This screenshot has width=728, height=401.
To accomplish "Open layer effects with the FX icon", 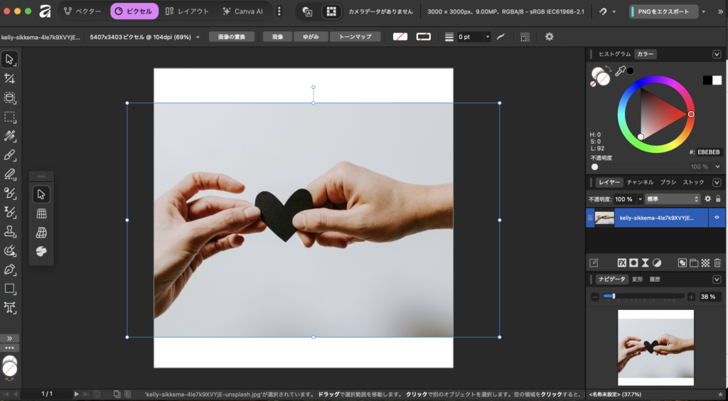I will tap(622, 262).
